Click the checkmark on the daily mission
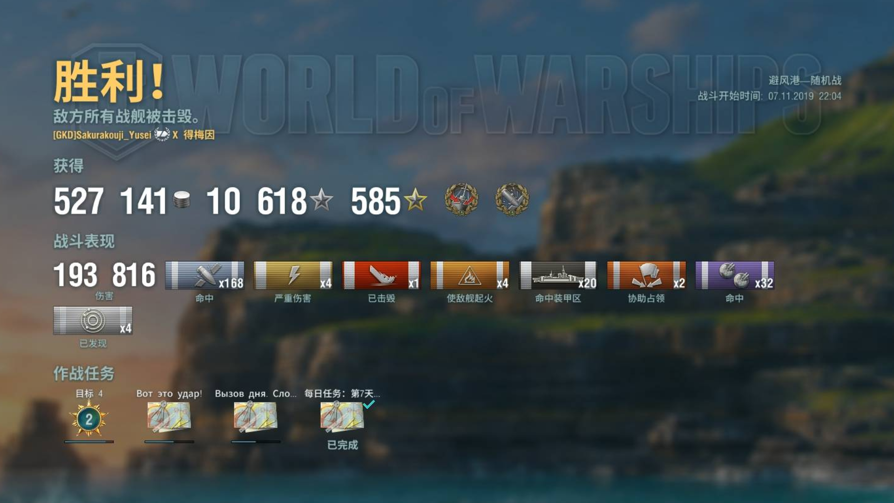The height and width of the screenshot is (503, 894). point(369,404)
